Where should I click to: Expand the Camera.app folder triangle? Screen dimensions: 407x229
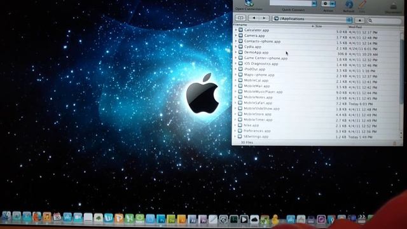[236, 36]
